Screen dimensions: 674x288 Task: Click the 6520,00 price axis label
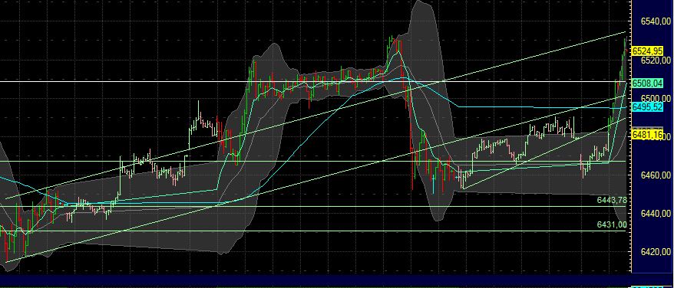tap(656, 60)
